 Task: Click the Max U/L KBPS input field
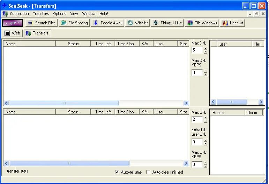(197, 164)
